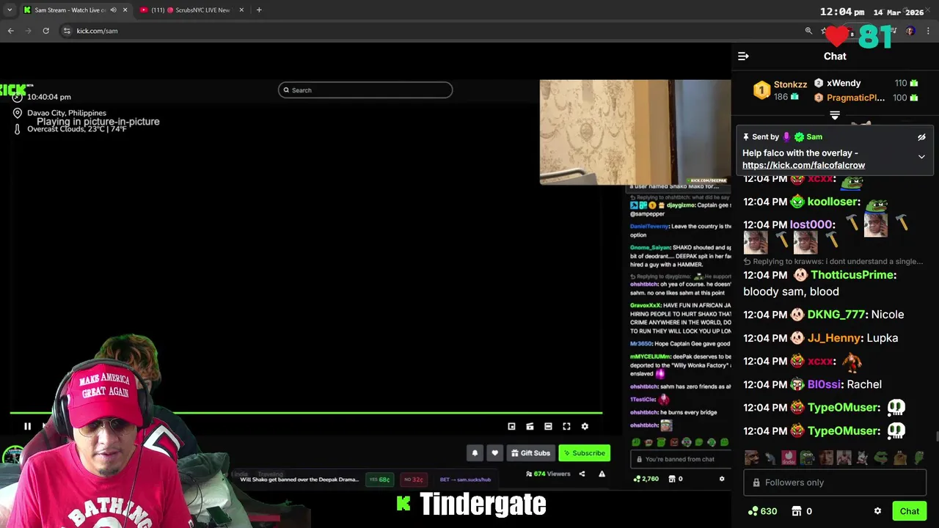Open the browser zoom magnifier icon

coord(808,31)
